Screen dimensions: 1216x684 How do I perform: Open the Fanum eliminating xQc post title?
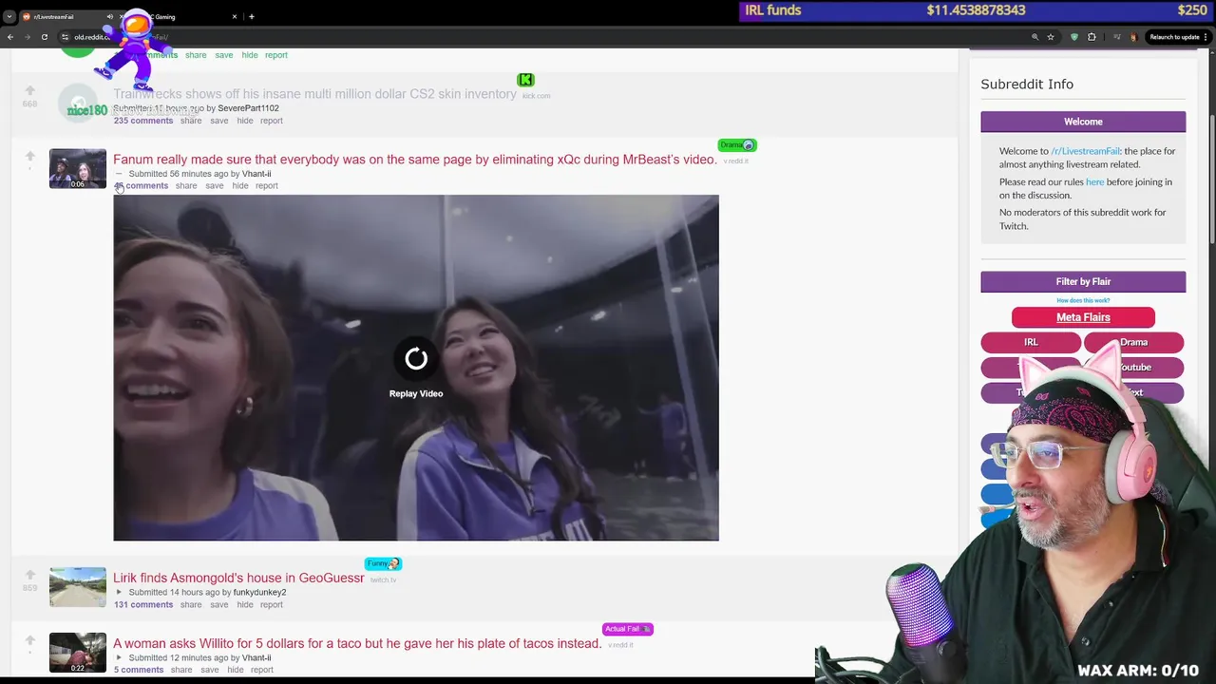pyautogui.click(x=415, y=160)
